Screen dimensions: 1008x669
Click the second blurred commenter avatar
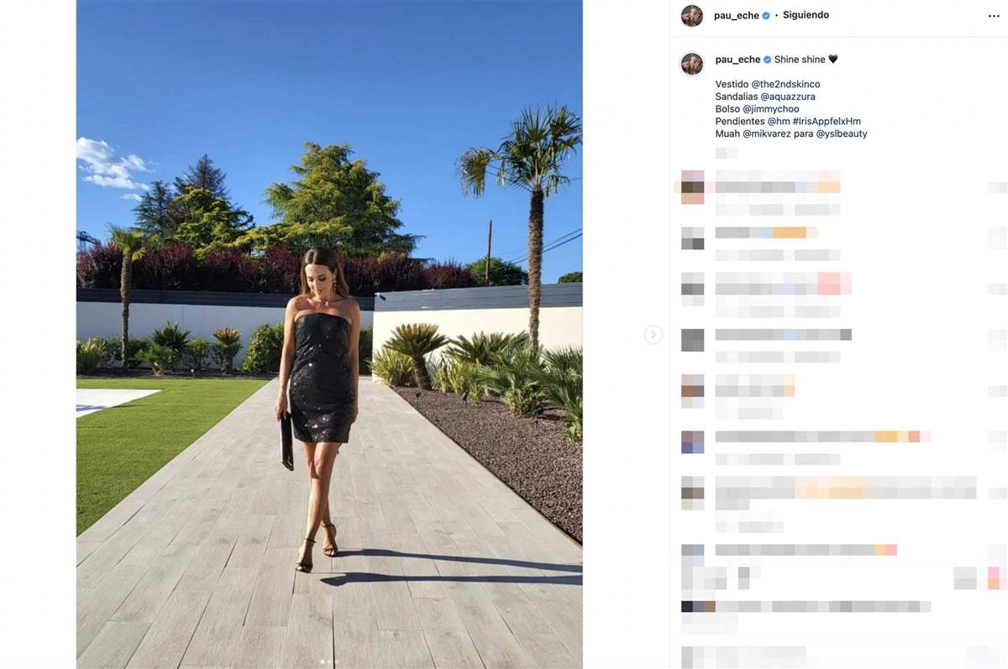pos(692,238)
